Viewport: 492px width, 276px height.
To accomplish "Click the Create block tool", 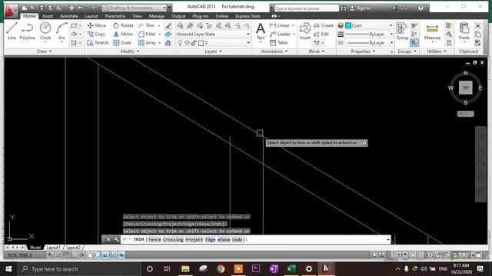I will pos(324,25).
